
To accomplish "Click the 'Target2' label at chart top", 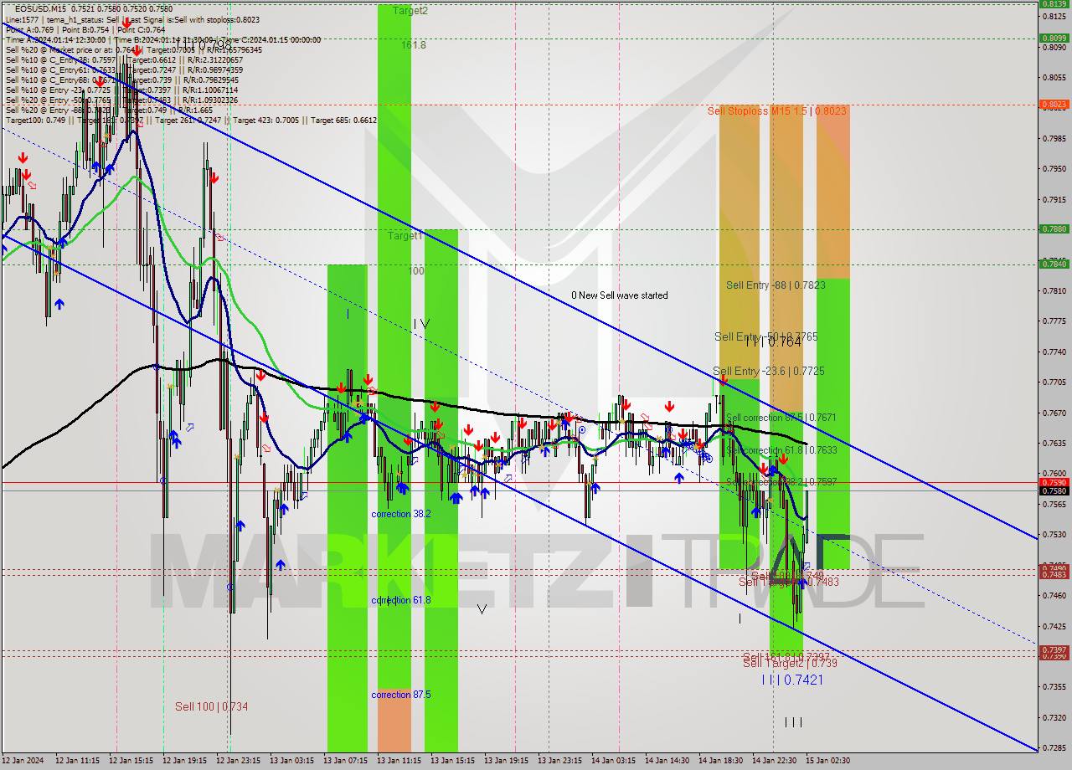I will pos(410,11).
